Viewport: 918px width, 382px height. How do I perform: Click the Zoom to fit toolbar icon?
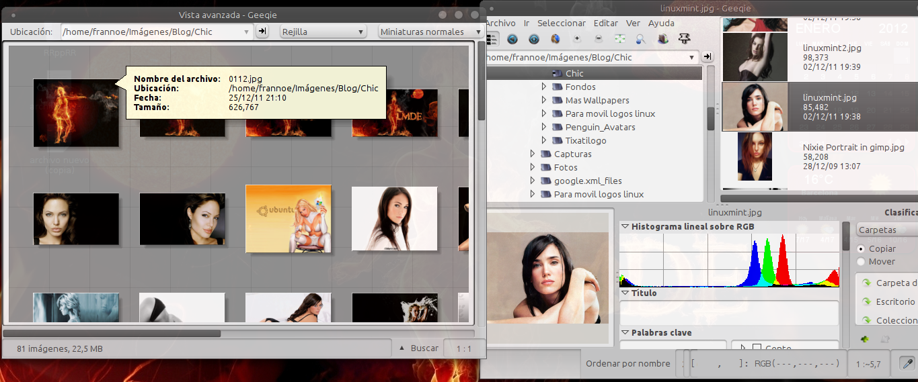620,39
